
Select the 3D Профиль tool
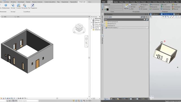[x=143, y=5]
